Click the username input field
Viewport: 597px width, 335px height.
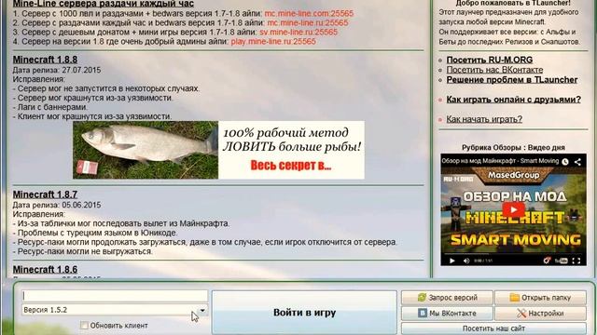115,296
